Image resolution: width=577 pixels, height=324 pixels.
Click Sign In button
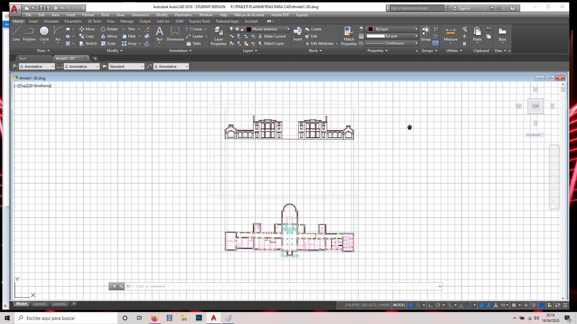pyautogui.click(x=462, y=8)
